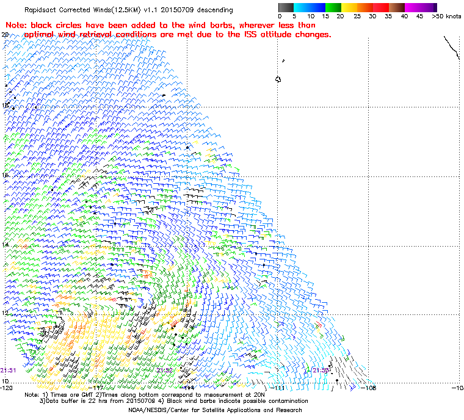Click the purple '21:51' swath time label

click(8, 371)
